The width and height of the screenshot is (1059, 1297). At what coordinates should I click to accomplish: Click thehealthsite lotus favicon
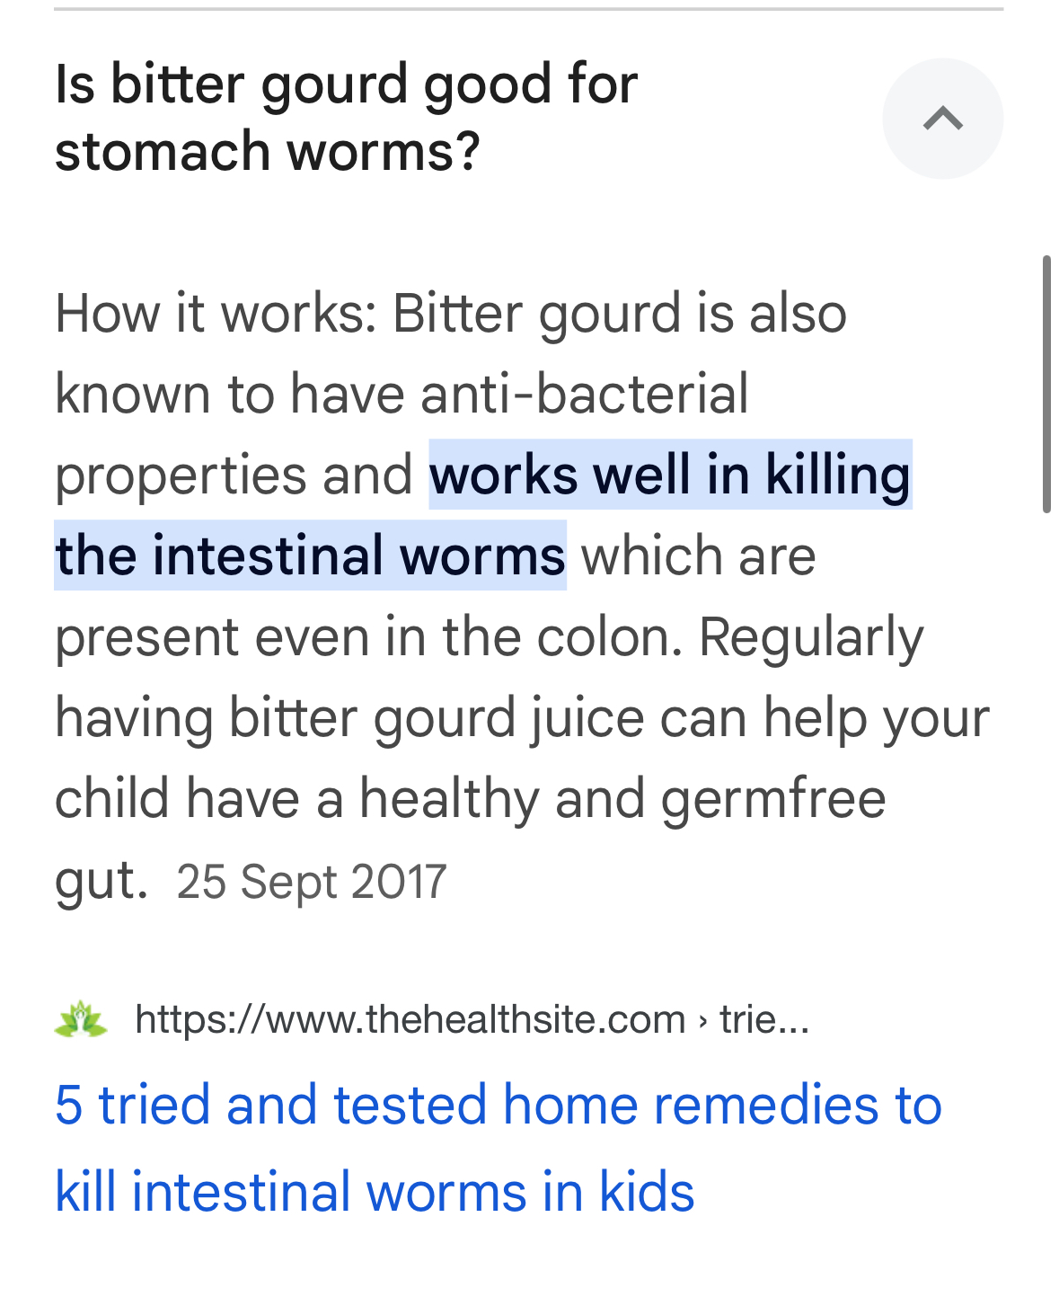point(81,1019)
